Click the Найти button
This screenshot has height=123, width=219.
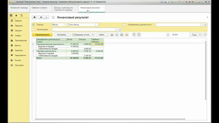point(102,35)
